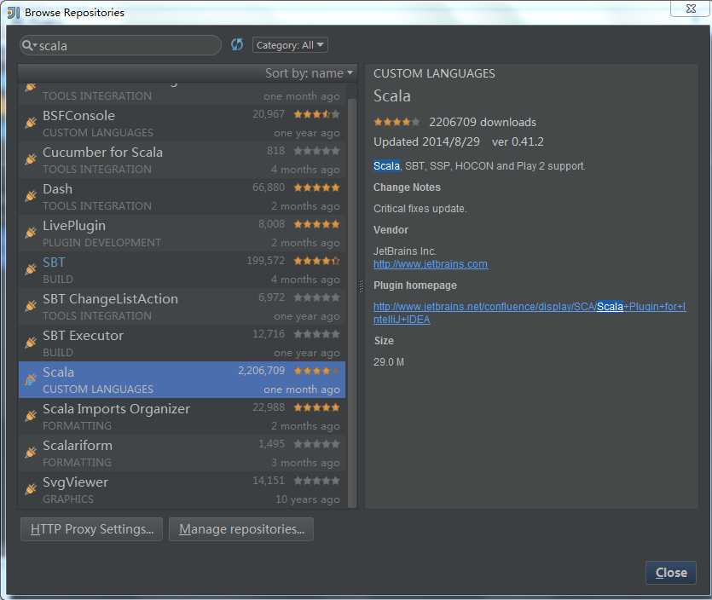712x600 pixels.
Task: Click the Updated 2014/8/29 text
Action: coord(426,142)
